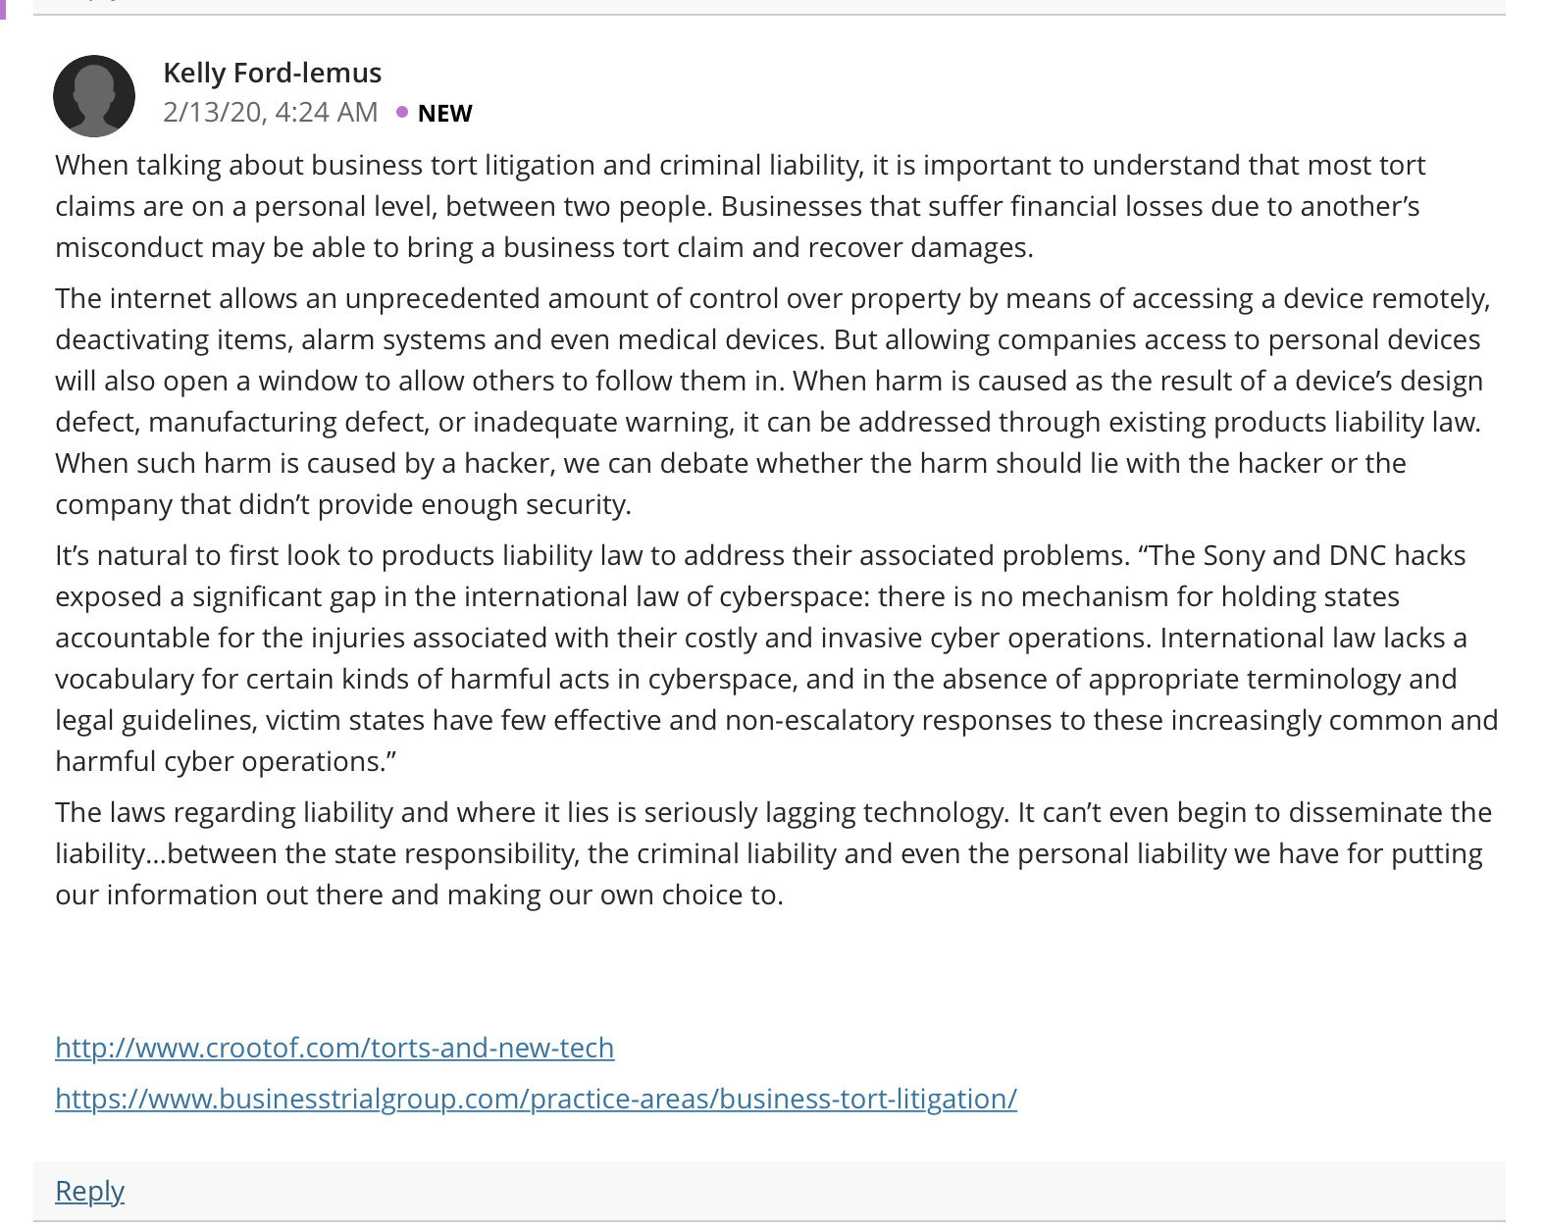The height and width of the screenshot is (1230, 1544).
Task: Click the paragraph beginning 'The internet allows an unprecedented'
Action: pyautogui.click(x=773, y=401)
